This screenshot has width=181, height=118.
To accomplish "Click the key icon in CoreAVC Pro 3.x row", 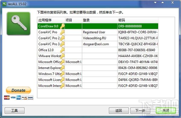I will (x=62, y=44).
